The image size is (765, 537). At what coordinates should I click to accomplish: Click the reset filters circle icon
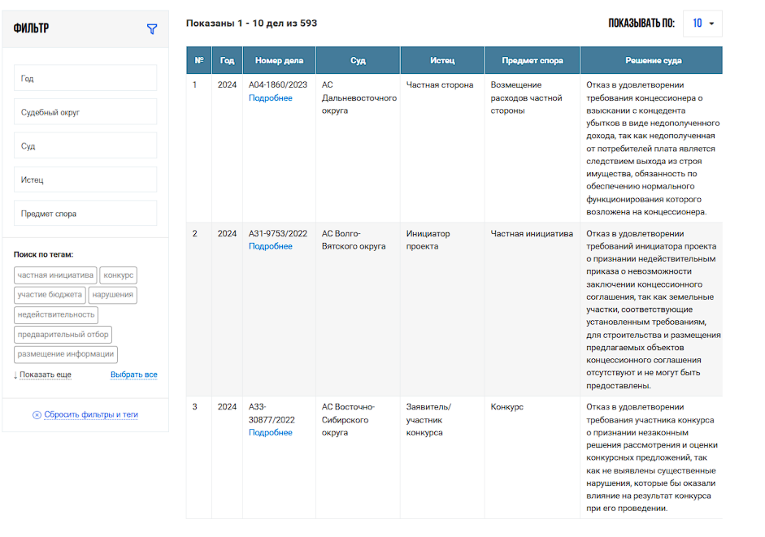(37, 414)
